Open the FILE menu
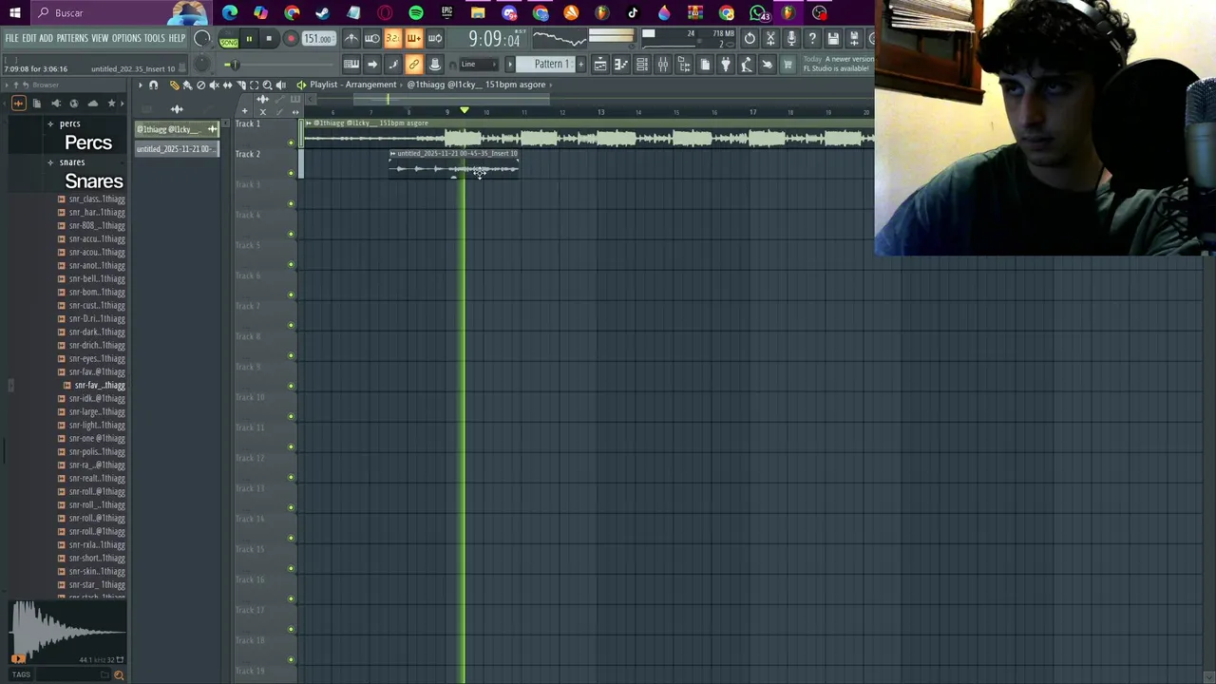Screen dimensions: 1216x684 coord(11,38)
